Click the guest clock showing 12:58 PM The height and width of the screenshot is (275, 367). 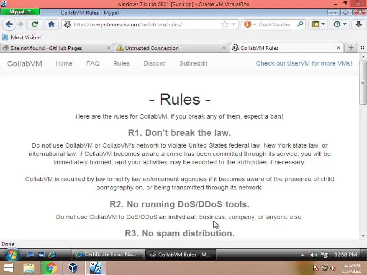(345, 255)
